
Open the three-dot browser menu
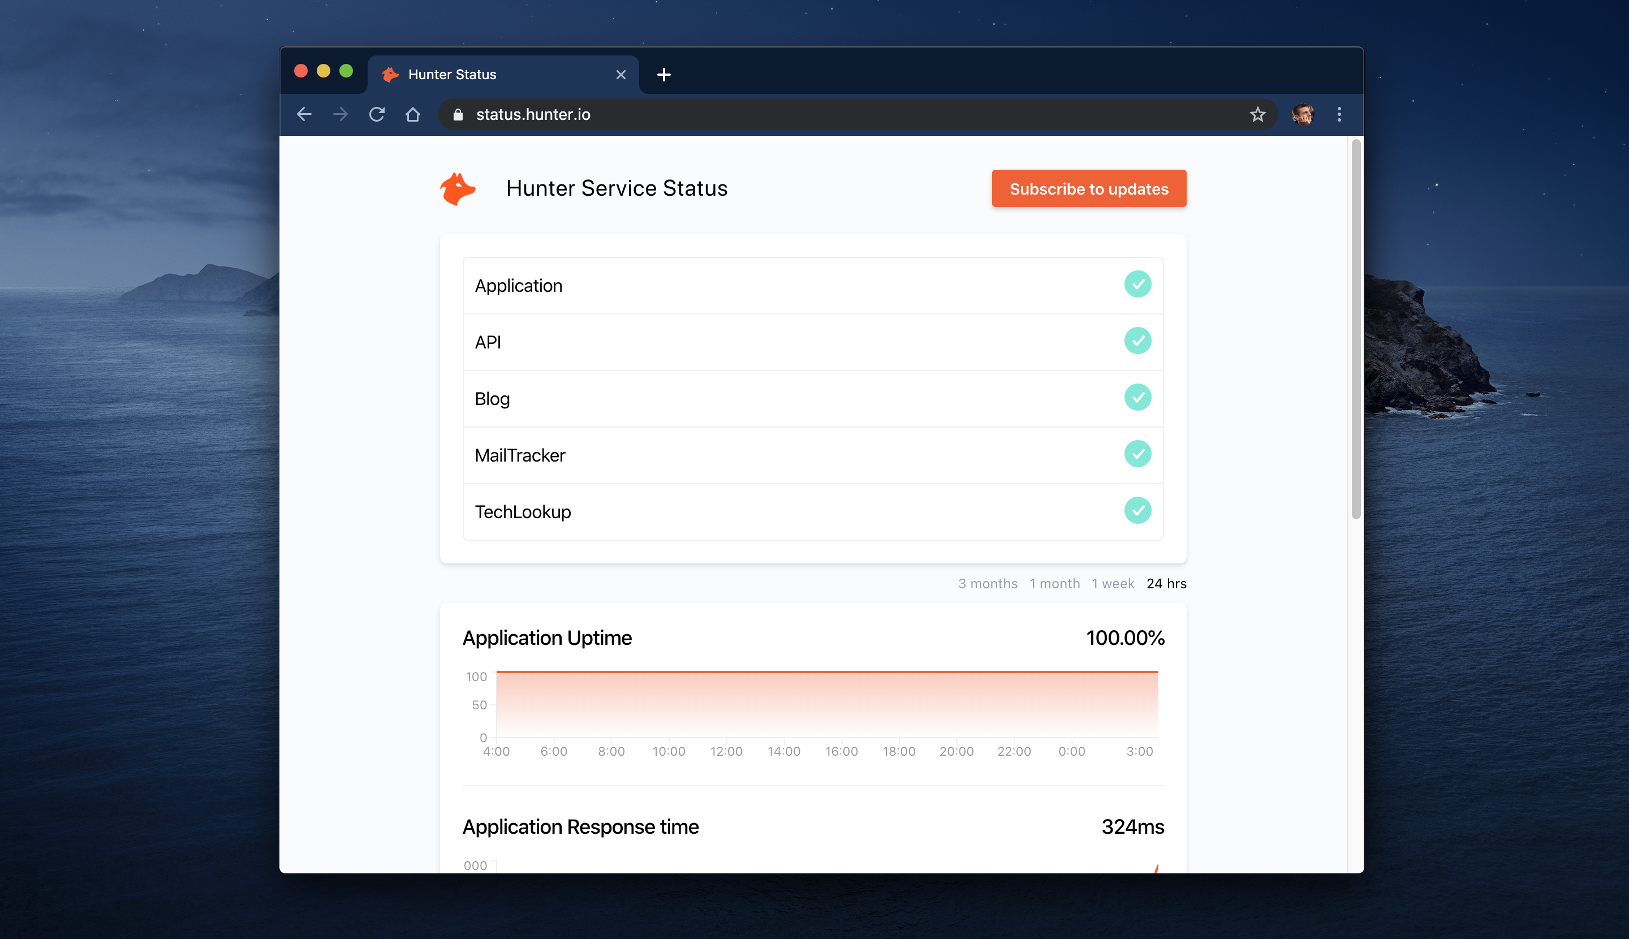coord(1339,114)
